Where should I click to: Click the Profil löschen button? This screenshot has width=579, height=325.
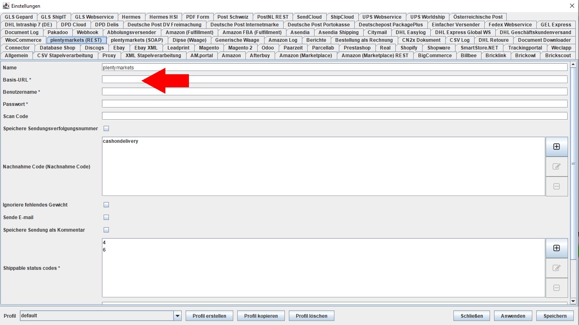pyautogui.click(x=312, y=316)
